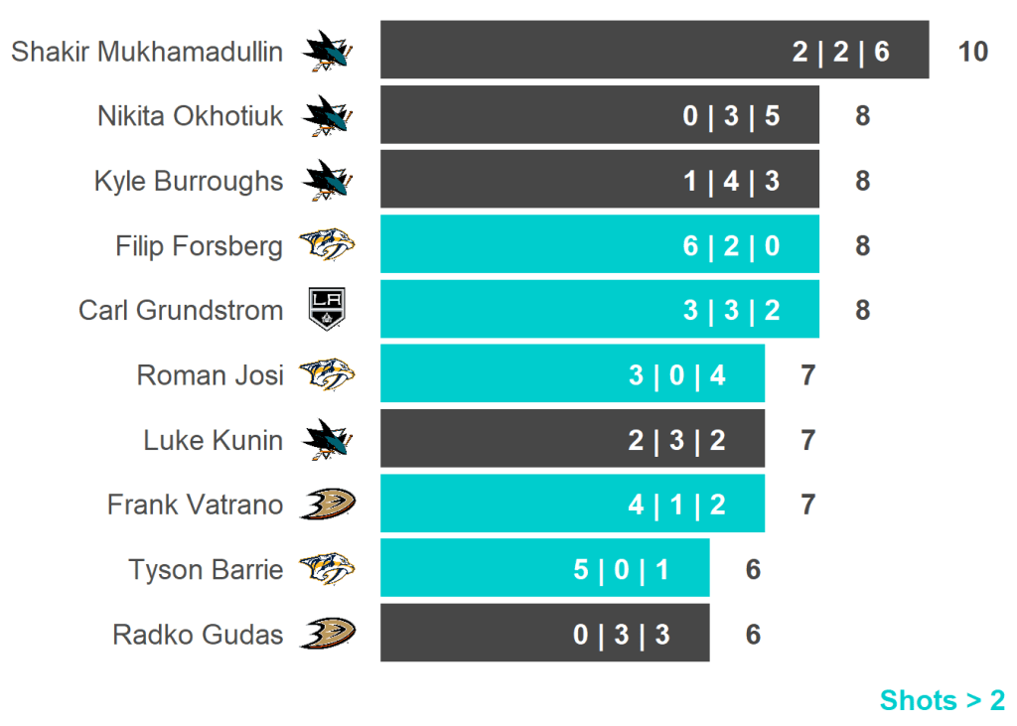Image resolution: width=1017 pixels, height=726 pixels.
Task: Click the LA Kings logo beside Carl Grundstrom
Action: point(329,310)
